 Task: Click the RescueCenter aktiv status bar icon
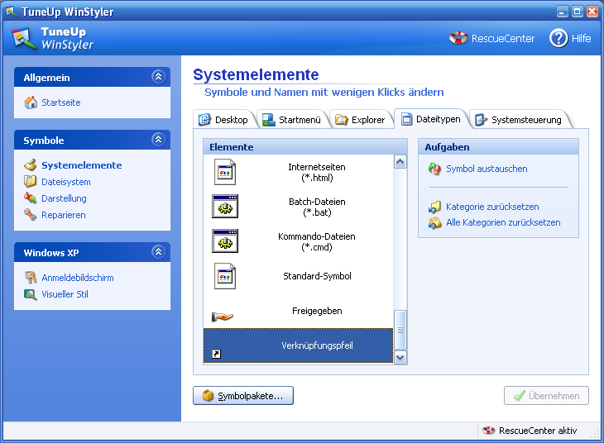[489, 431]
